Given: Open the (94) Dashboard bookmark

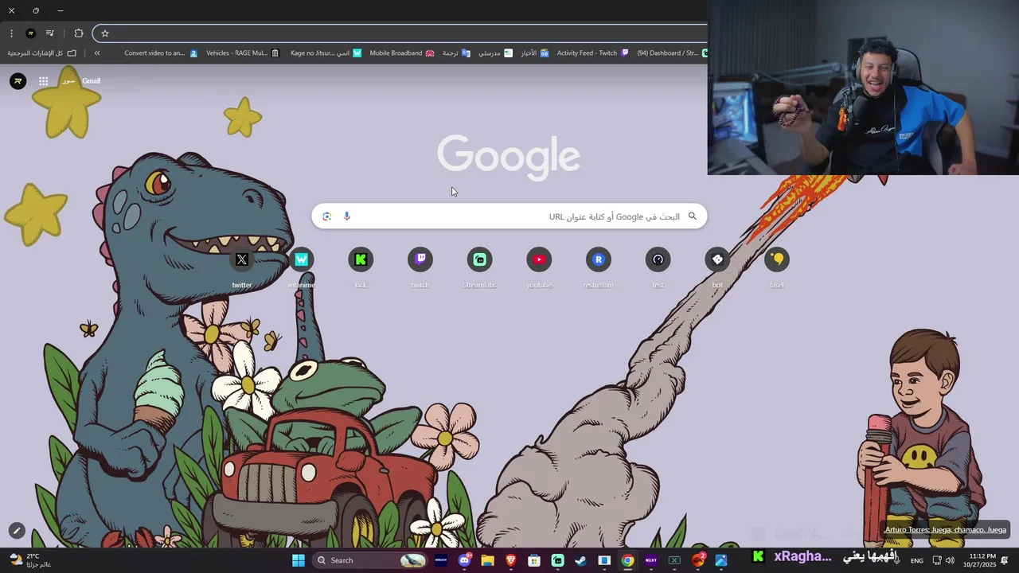Looking at the screenshot, I should point(672,53).
